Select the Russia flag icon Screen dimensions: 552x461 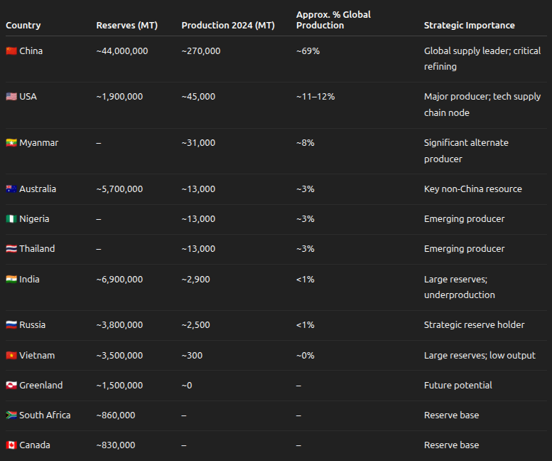pyautogui.click(x=11, y=325)
